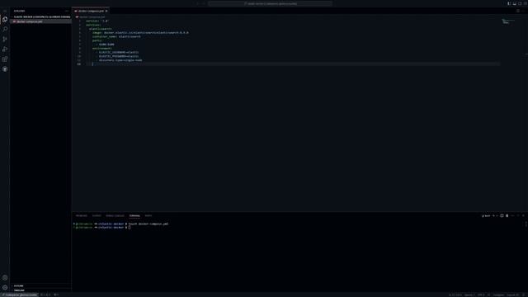Click the line 12 gutter number
This screenshot has width=528, height=297.
pos(79,64)
